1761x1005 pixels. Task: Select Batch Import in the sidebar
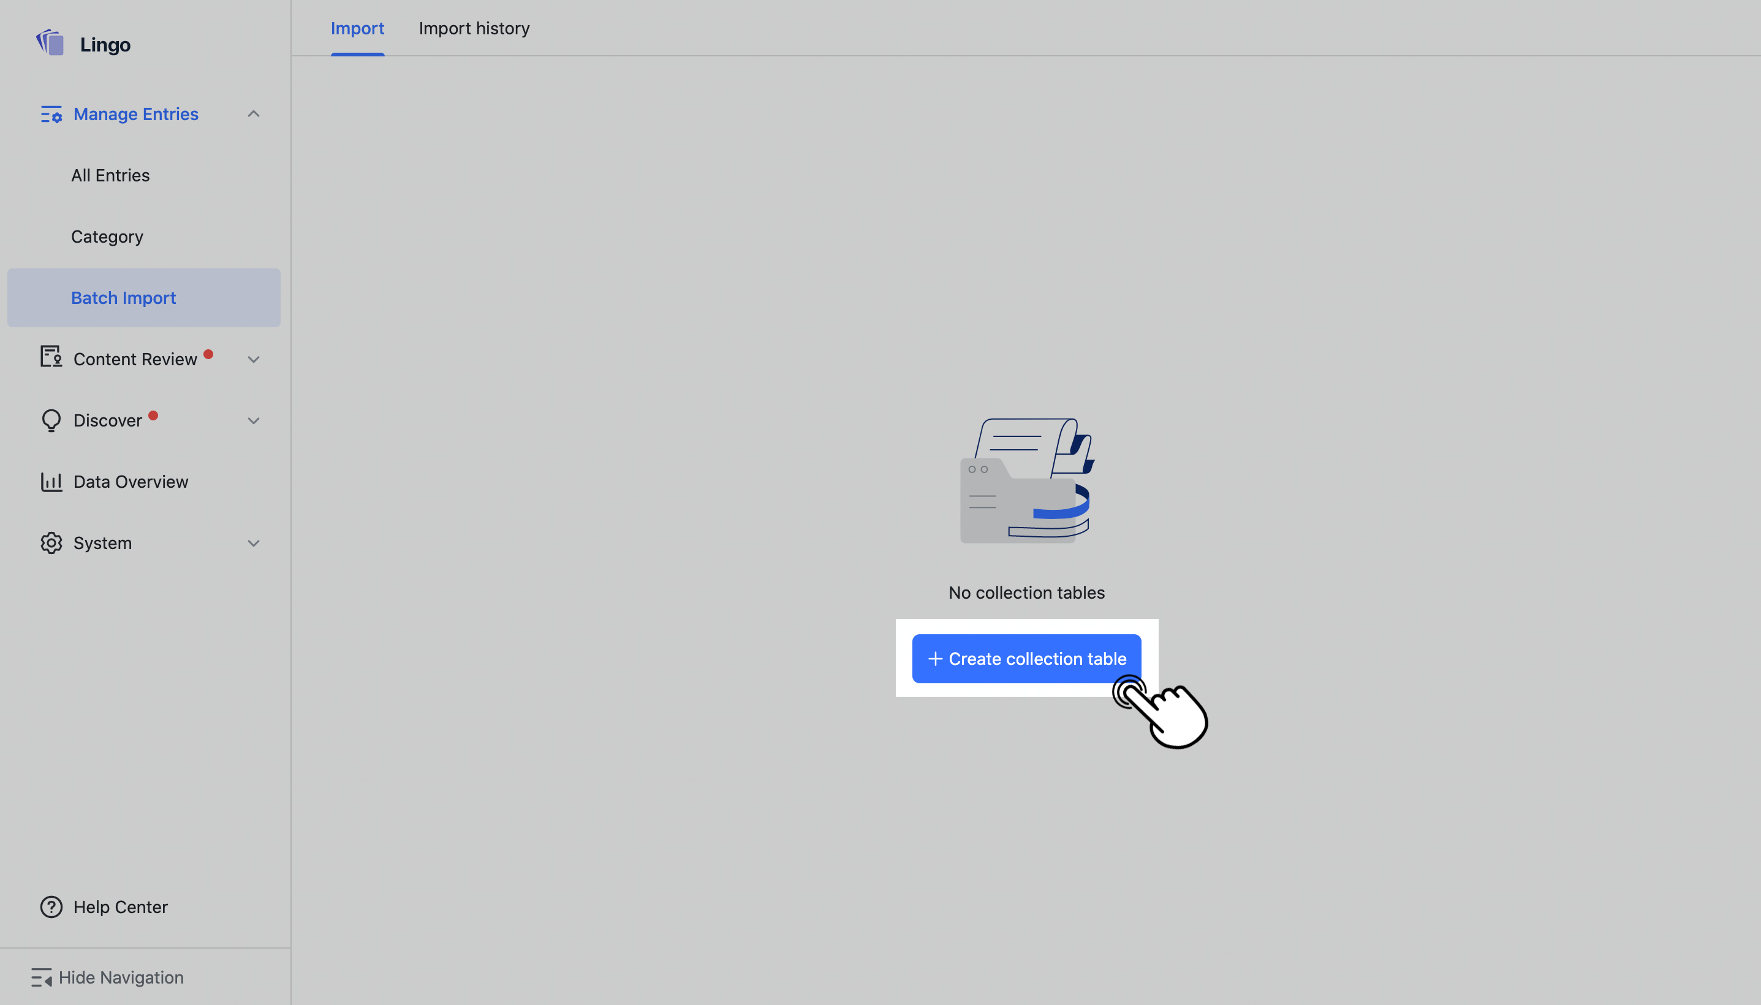point(123,297)
